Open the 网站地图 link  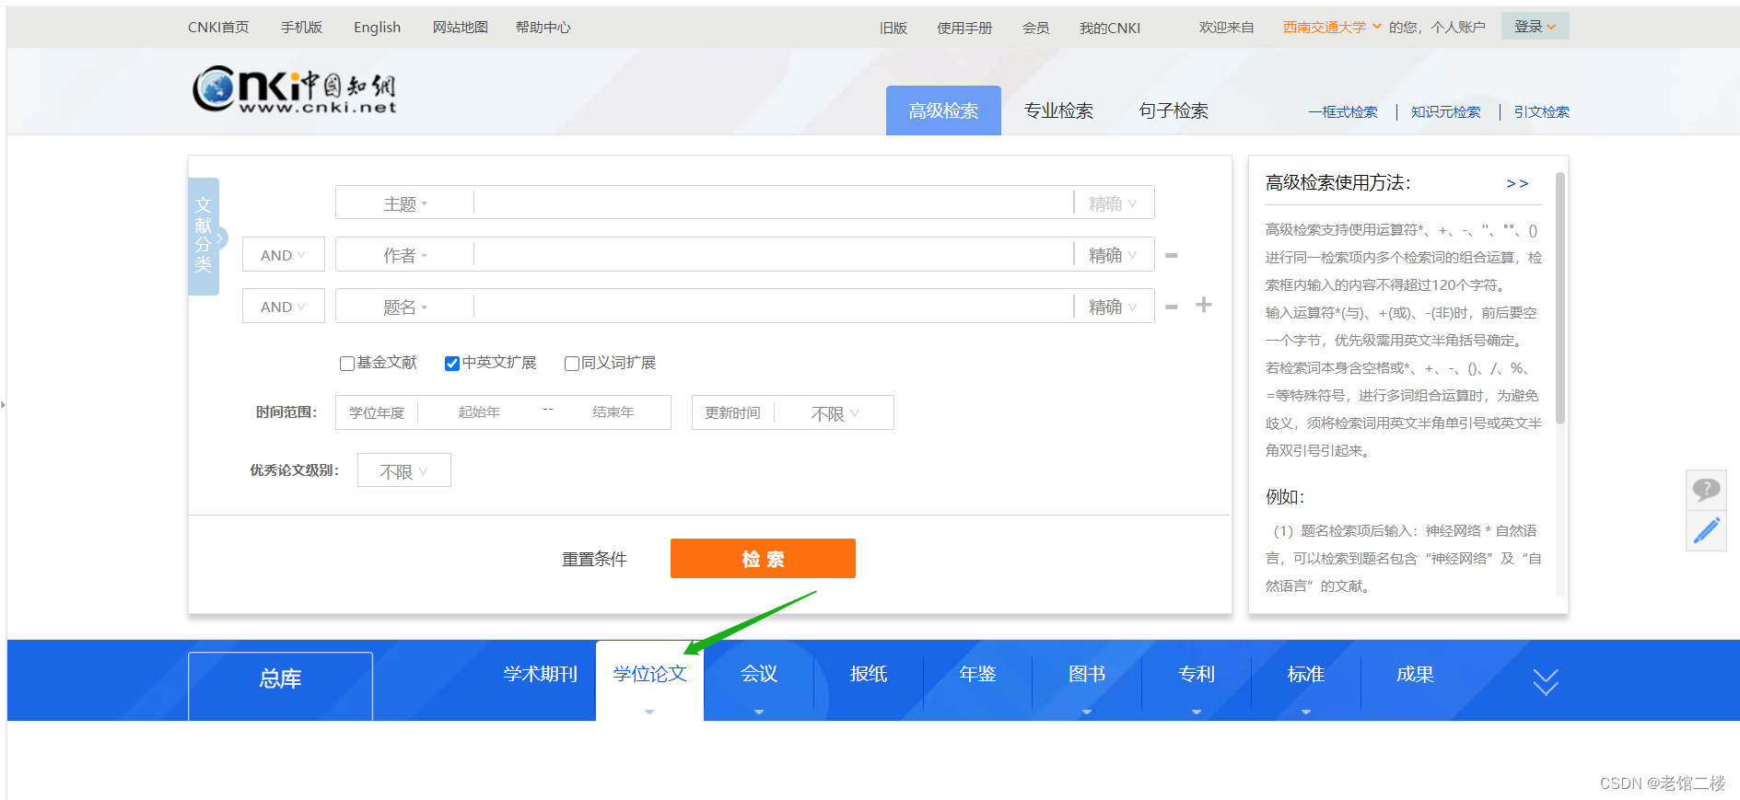(461, 27)
